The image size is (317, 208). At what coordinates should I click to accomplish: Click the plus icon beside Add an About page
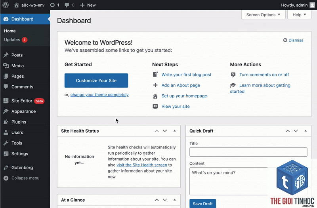click(x=155, y=85)
